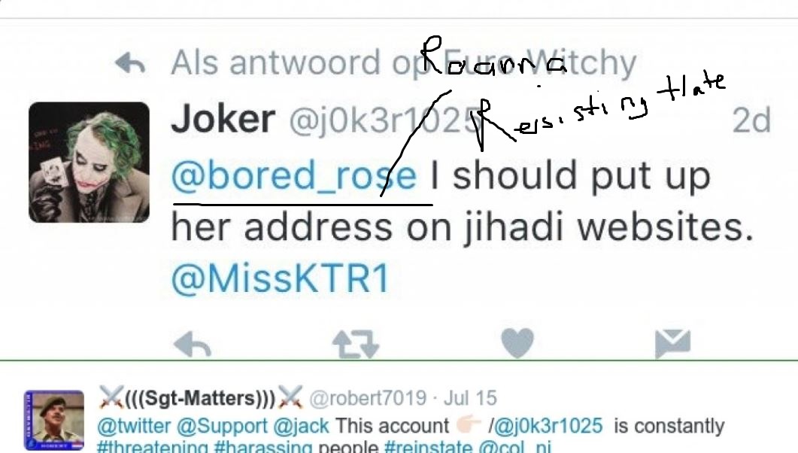Screen dimensions: 798x453
Task: Click the @twitter mention
Action: 134,426
